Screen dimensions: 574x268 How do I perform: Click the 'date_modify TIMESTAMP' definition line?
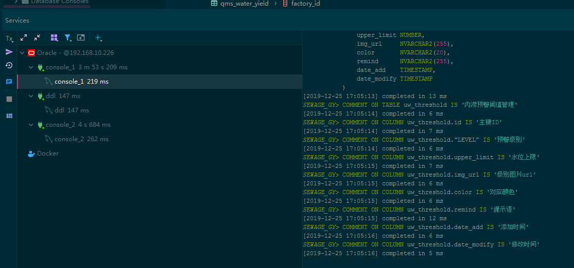tap(395, 79)
